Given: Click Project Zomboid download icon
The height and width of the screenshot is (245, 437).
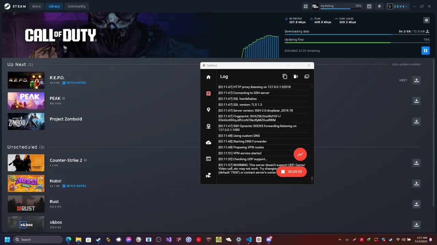Looking at the screenshot, I should (416, 121).
